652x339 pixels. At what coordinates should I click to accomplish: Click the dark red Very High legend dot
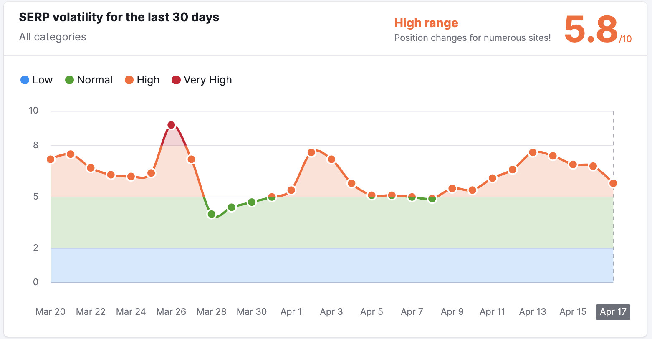177,80
